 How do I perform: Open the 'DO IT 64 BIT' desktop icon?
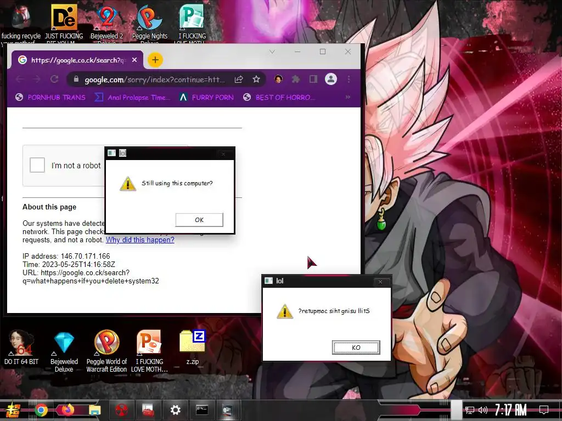coord(21,347)
